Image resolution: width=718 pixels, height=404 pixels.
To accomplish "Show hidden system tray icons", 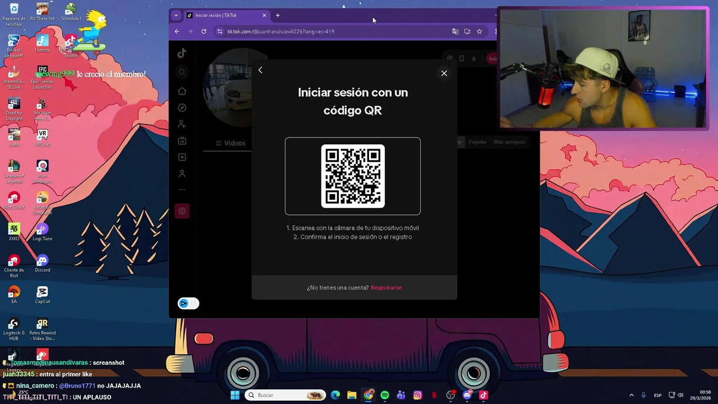I will click(x=631, y=395).
